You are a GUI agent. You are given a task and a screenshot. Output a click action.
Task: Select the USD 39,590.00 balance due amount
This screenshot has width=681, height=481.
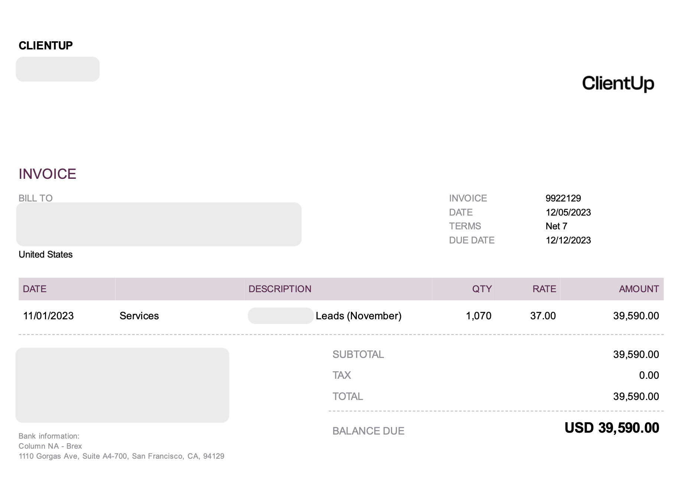click(612, 428)
